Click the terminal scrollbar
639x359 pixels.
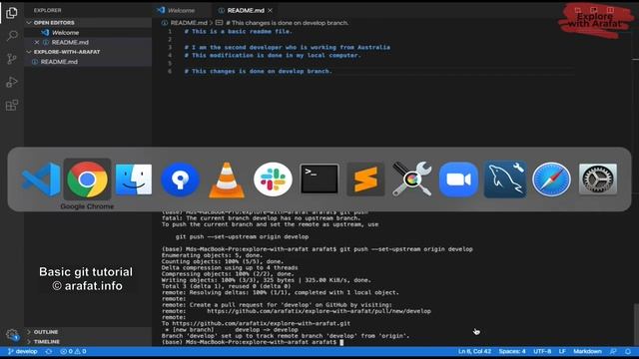635,323
